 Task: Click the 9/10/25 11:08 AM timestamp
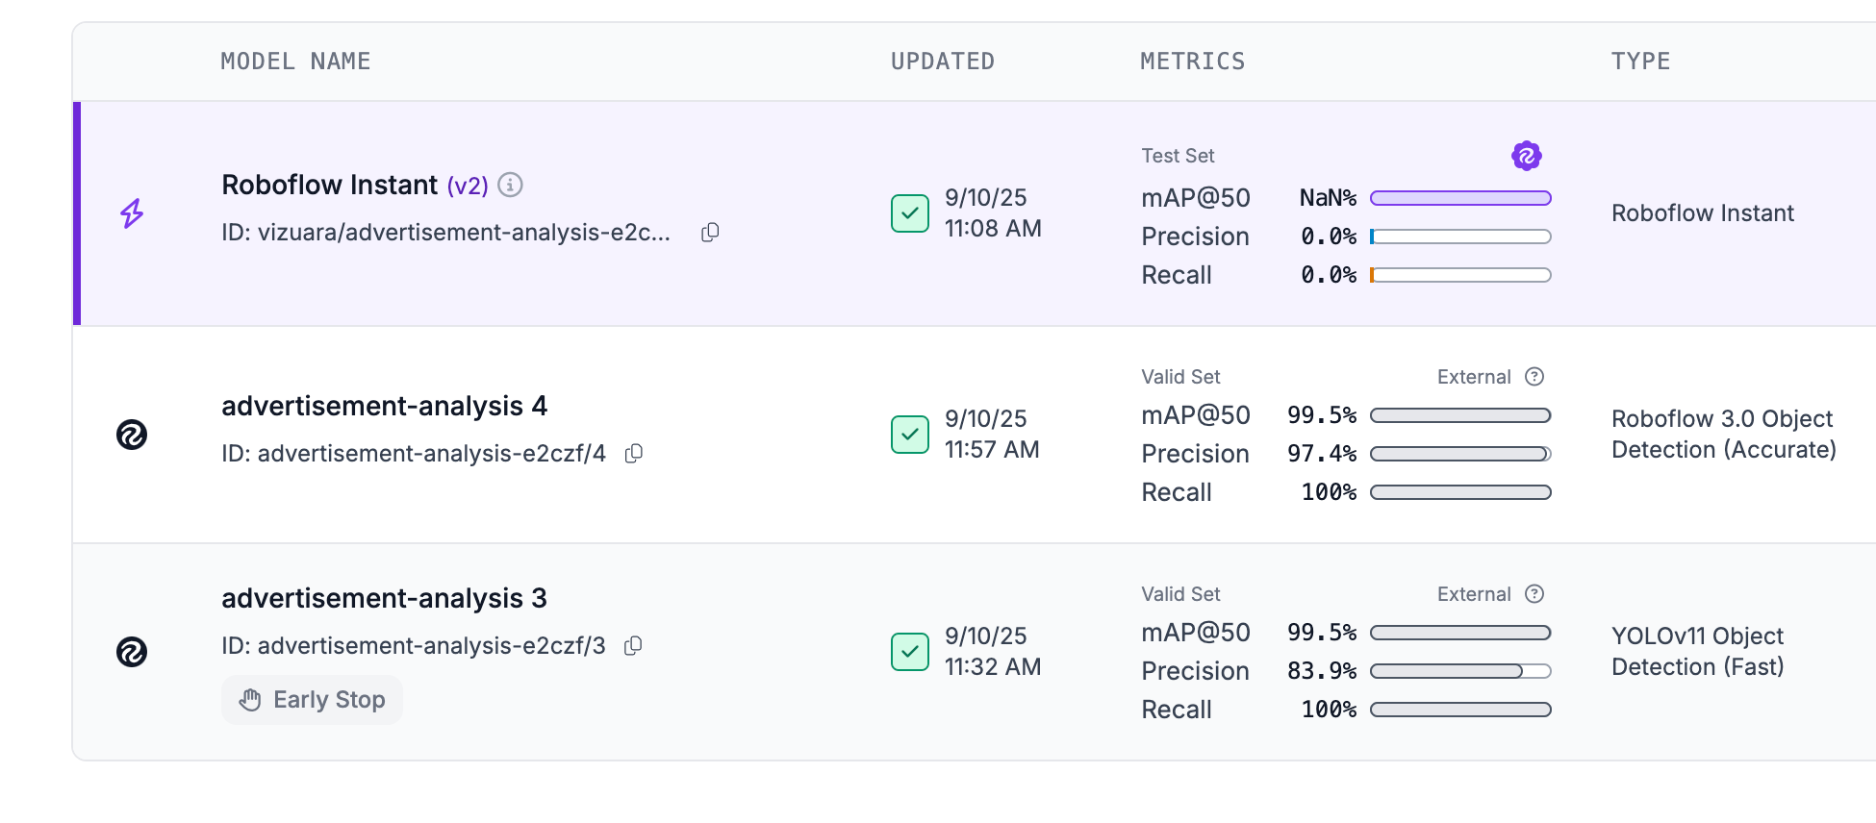[993, 213]
